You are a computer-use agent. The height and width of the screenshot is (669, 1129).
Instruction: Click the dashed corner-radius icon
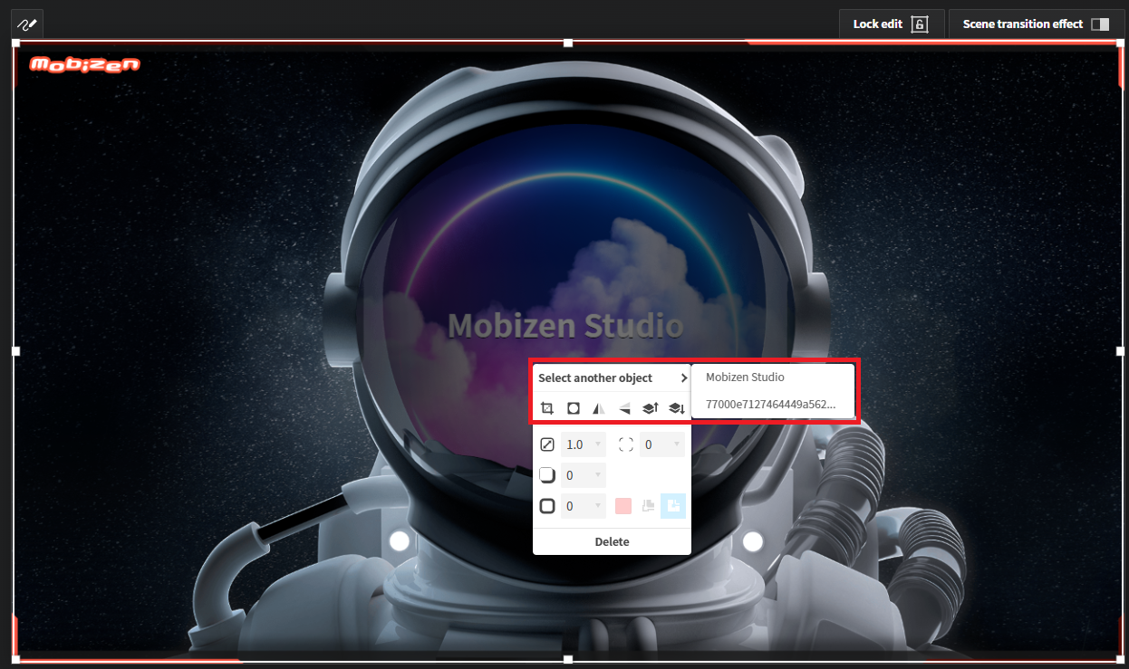pyautogui.click(x=625, y=444)
